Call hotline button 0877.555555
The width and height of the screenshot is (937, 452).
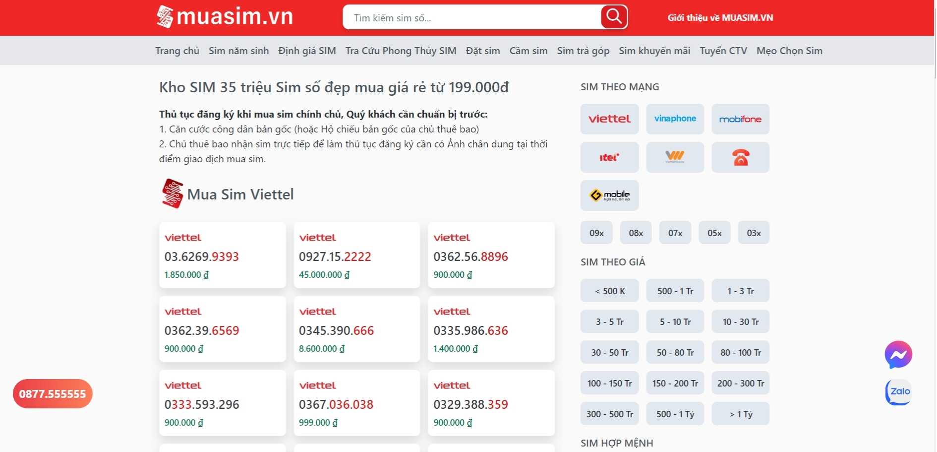click(53, 393)
